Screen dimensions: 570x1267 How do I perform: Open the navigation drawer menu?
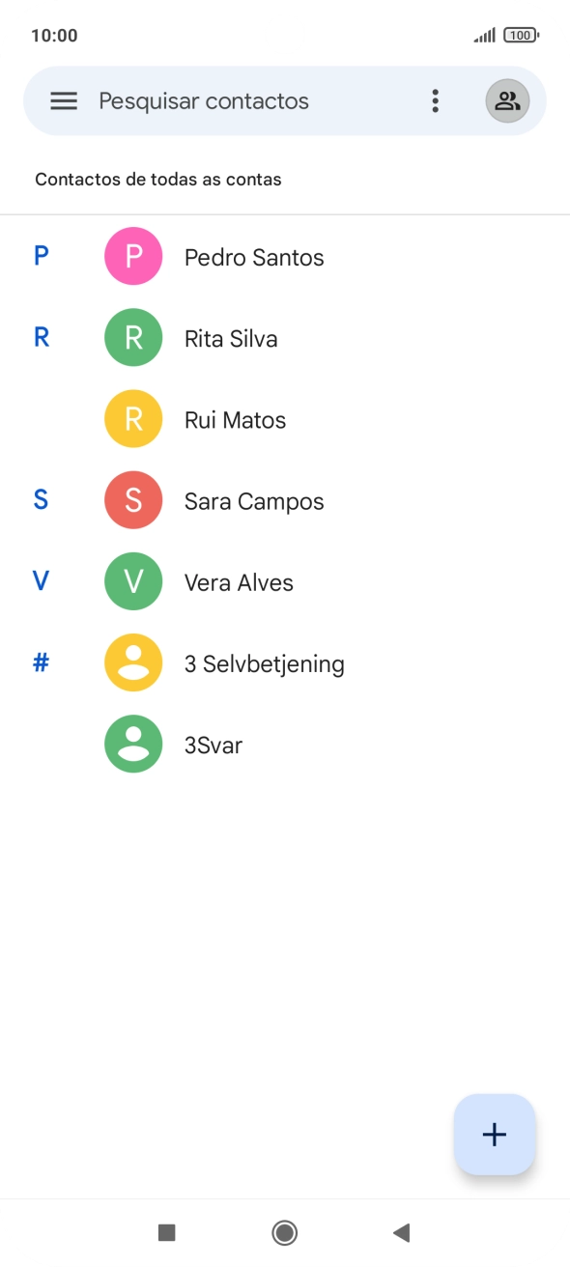(x=63, y=100)
